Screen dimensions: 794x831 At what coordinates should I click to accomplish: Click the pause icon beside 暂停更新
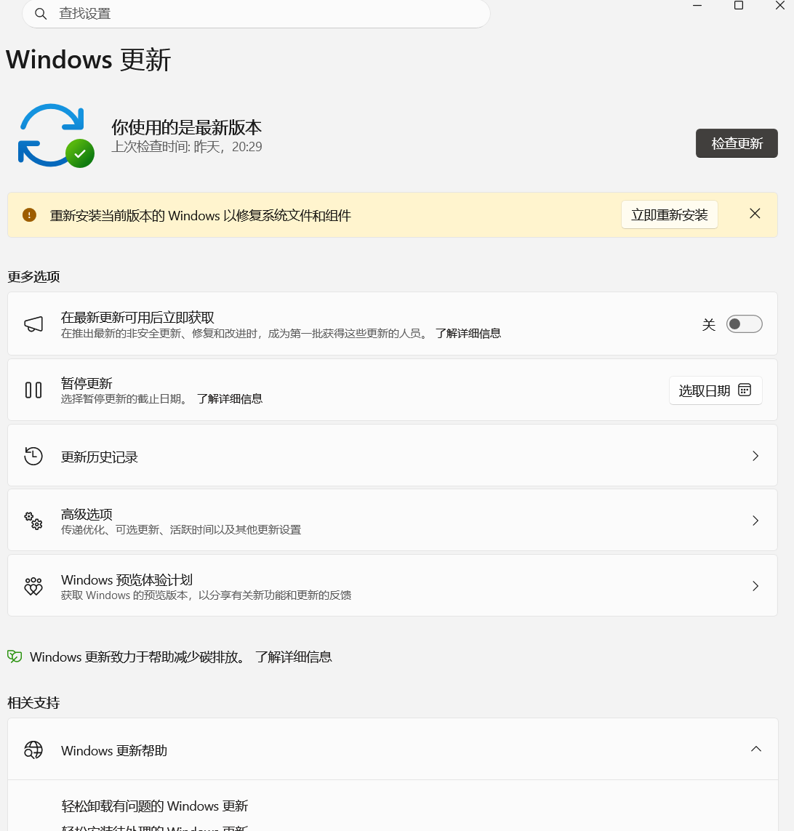point(33,390)
